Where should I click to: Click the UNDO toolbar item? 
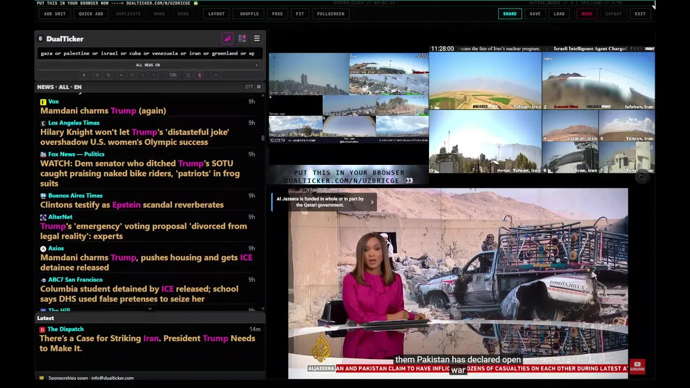click(159, 14)
